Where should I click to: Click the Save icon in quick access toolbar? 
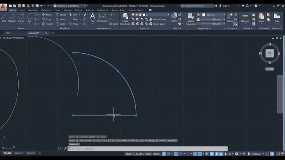click(x=19, y=6)
